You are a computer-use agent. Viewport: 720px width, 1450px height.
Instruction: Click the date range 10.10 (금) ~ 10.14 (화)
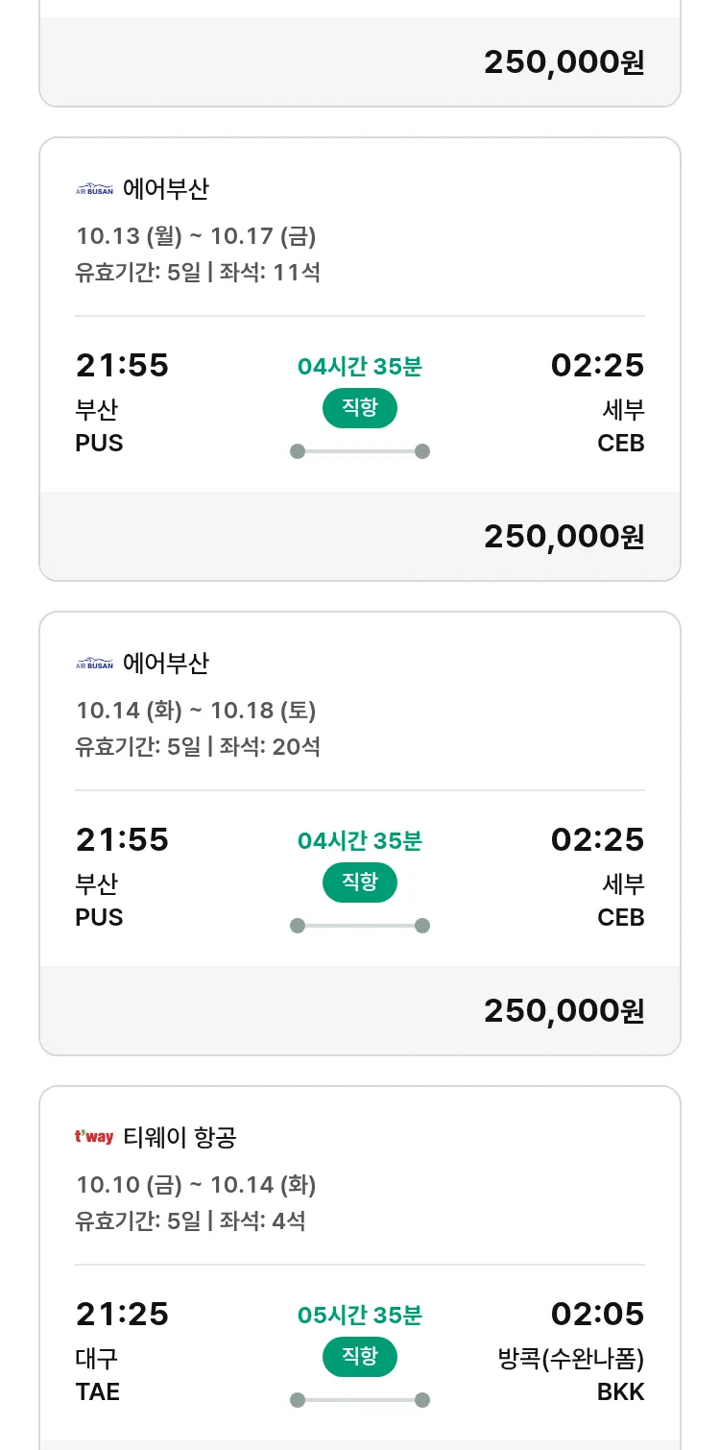click(x=196, y=1185)
